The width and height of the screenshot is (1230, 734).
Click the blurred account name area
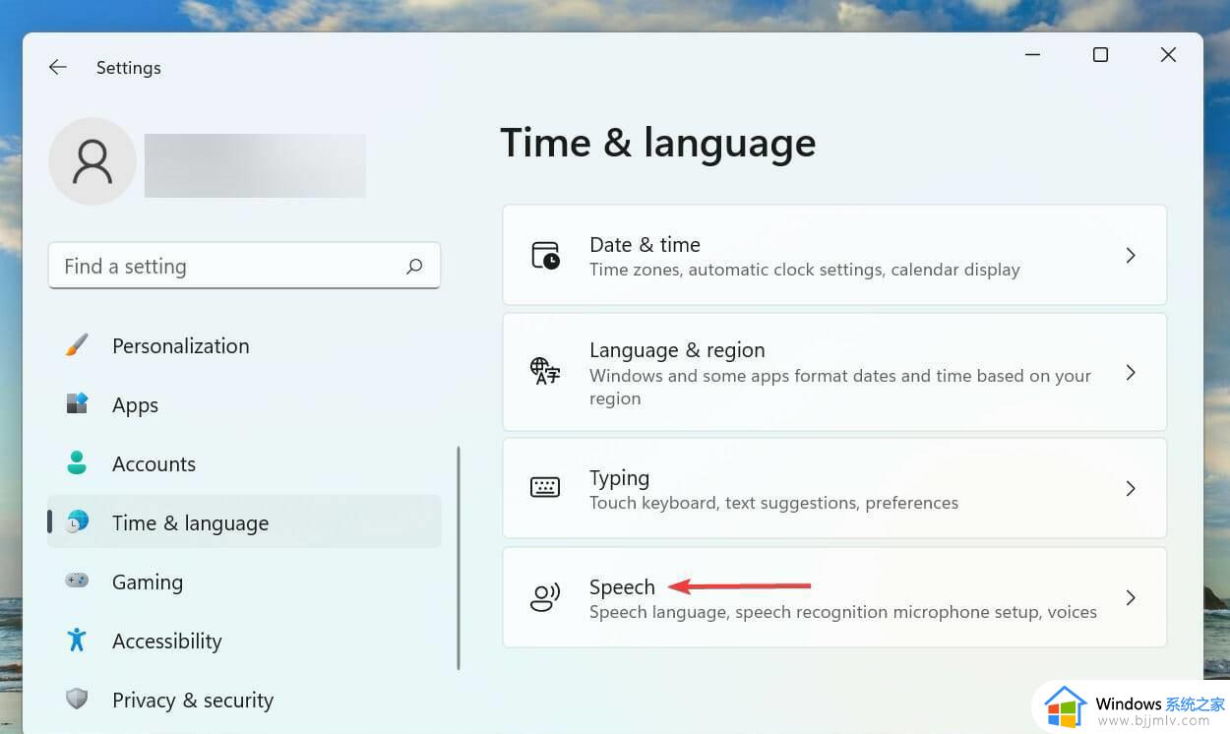tap(255, 165)
